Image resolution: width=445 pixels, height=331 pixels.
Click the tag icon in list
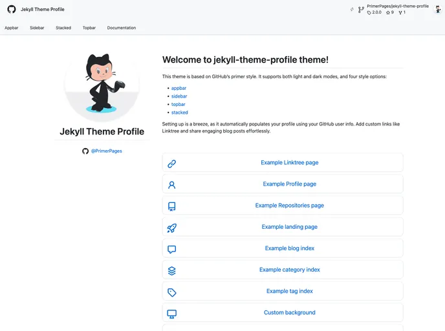click(x=171, y=292)
